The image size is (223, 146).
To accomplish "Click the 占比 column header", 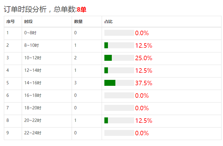I will point(108,22).
